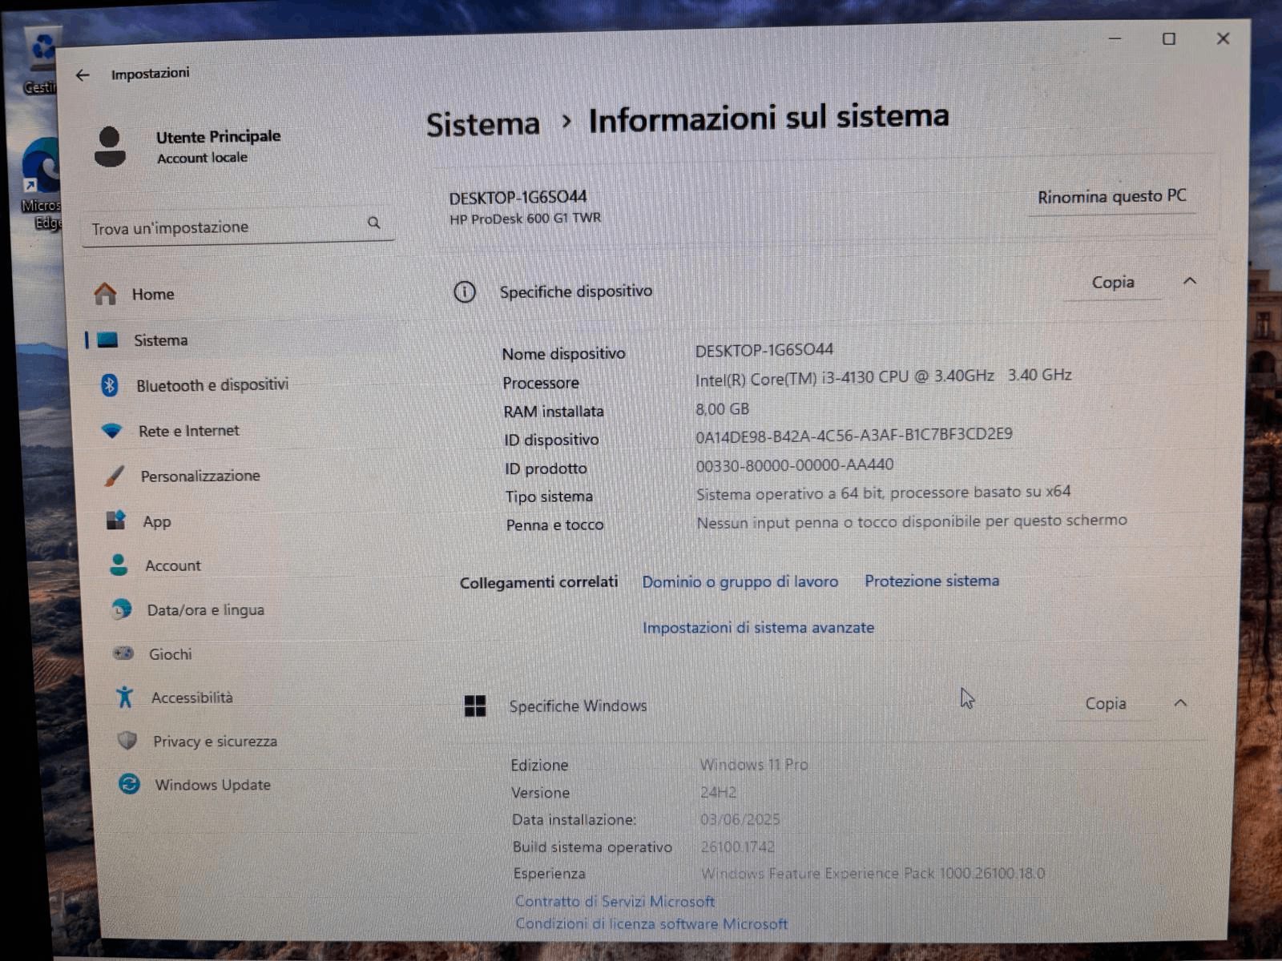
Task: Click the info icon beside Specifiche dispositivo
Action: 465,292
